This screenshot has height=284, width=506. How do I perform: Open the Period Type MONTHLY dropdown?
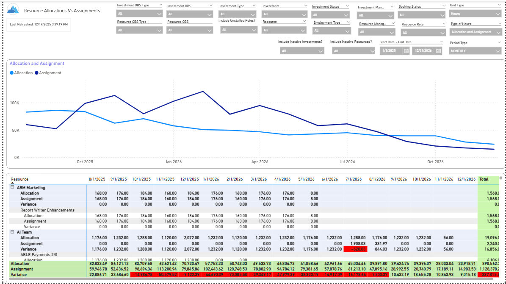point(475,51)
